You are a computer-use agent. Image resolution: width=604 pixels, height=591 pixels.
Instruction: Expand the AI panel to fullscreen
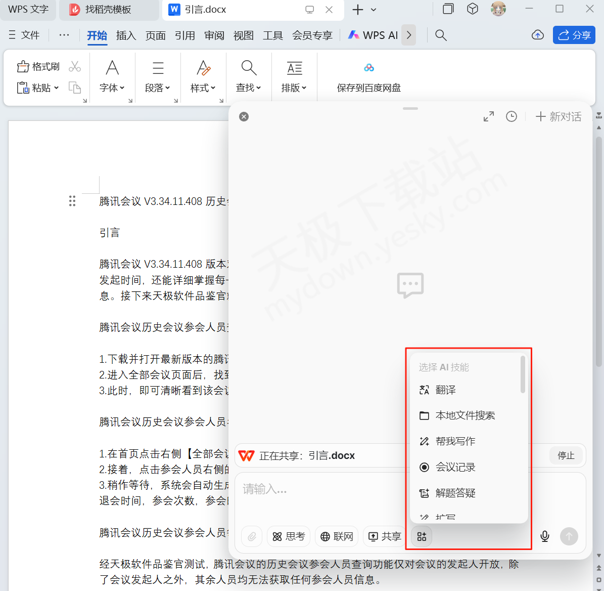coord(488,116)
